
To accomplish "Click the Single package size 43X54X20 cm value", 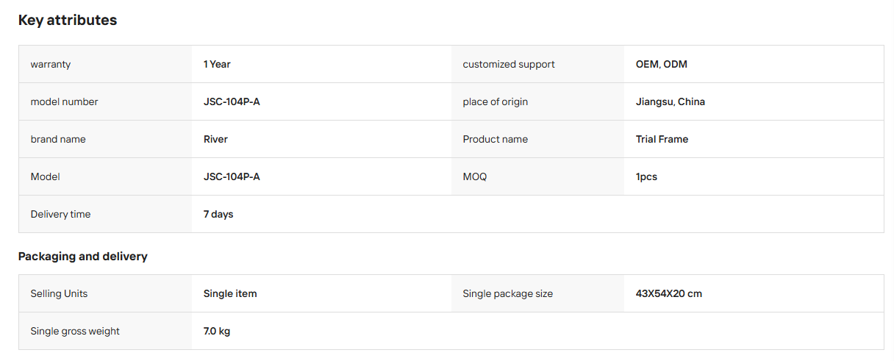I will pos(669,293).
